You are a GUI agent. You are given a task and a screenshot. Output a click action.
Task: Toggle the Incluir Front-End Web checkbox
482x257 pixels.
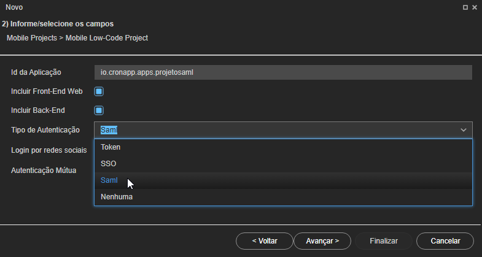[99, 91]
